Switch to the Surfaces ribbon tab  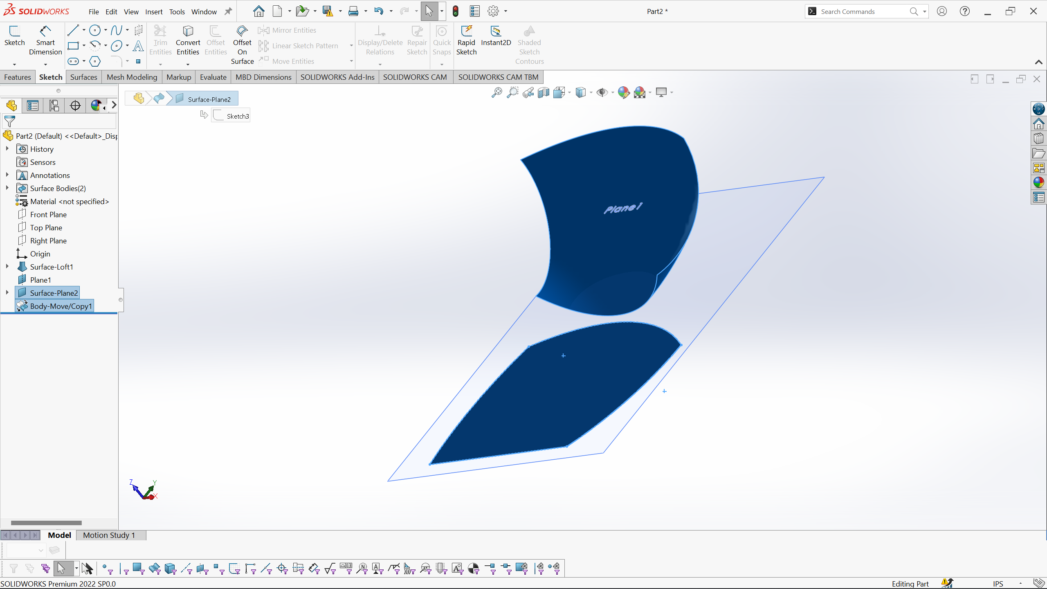(83, 77)
